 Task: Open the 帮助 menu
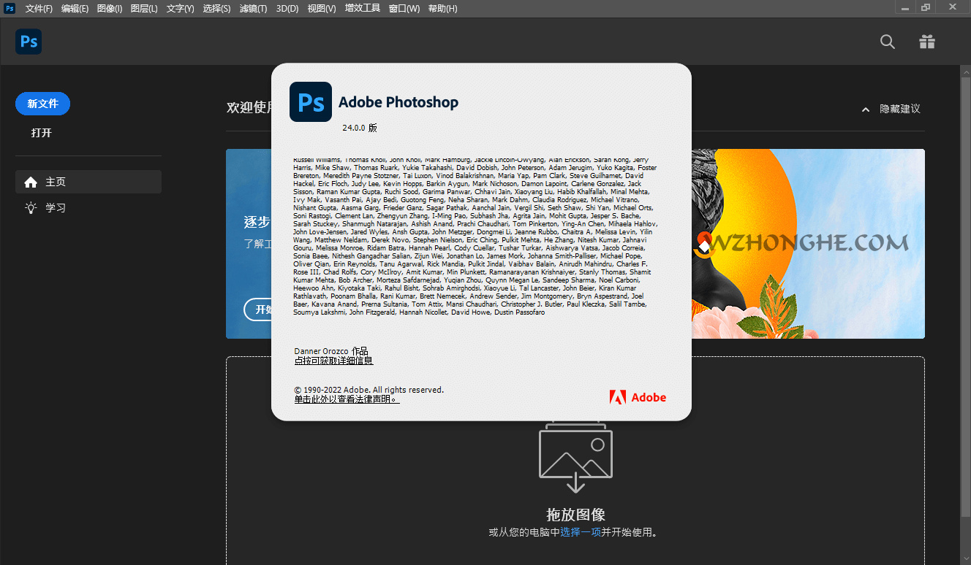click(x=443, y=8)
